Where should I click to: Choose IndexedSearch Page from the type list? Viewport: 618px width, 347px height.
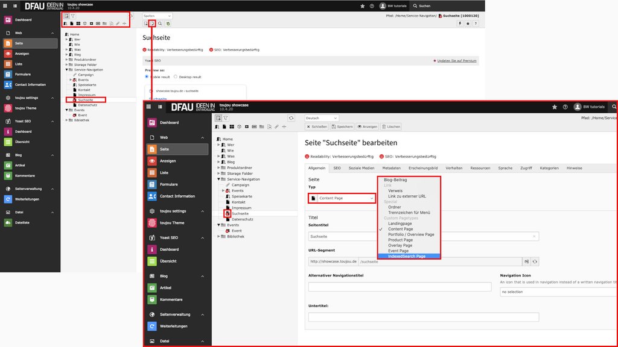coord(406,256)
